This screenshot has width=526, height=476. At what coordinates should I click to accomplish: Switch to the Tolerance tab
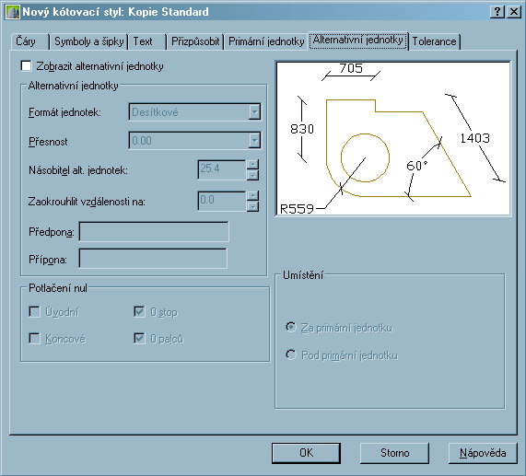click(434, 41)
